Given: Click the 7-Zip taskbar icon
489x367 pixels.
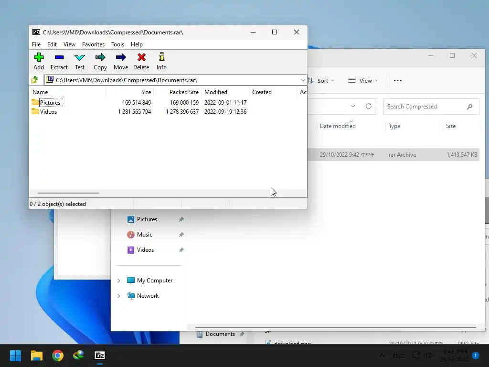Looking at the screenshot, I should click(100, 356).
